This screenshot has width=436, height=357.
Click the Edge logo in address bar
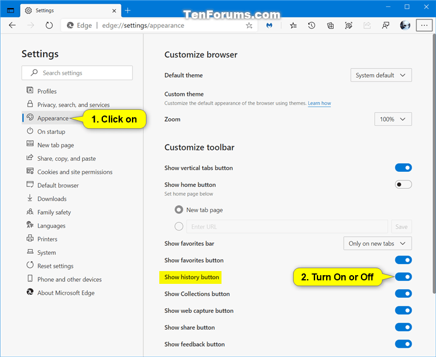point(70,26)
